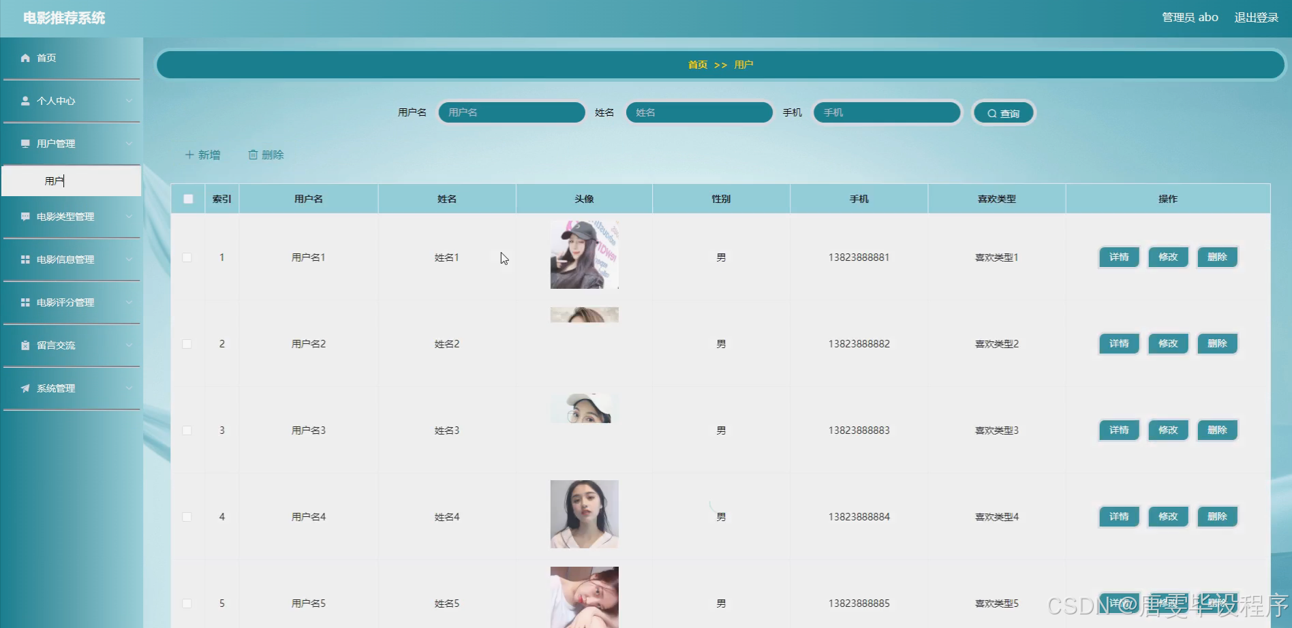Viewport: 1292px width, 628px height.
Task: Click 退出登录 in the top bar
Action: 1256,18
